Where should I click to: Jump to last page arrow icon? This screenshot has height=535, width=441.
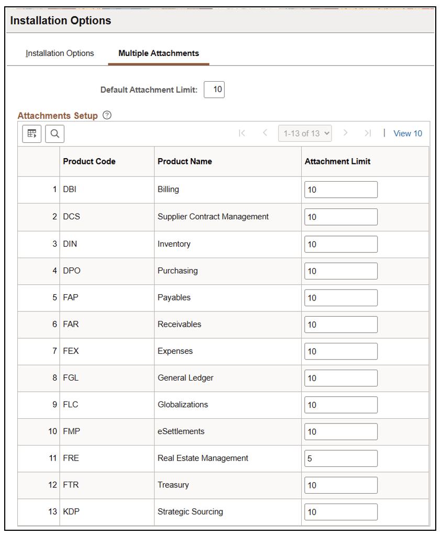point(368,133)
